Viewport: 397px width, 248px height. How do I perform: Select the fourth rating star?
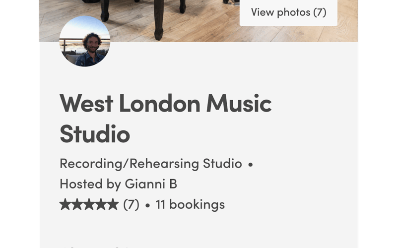tap(101, 204)
